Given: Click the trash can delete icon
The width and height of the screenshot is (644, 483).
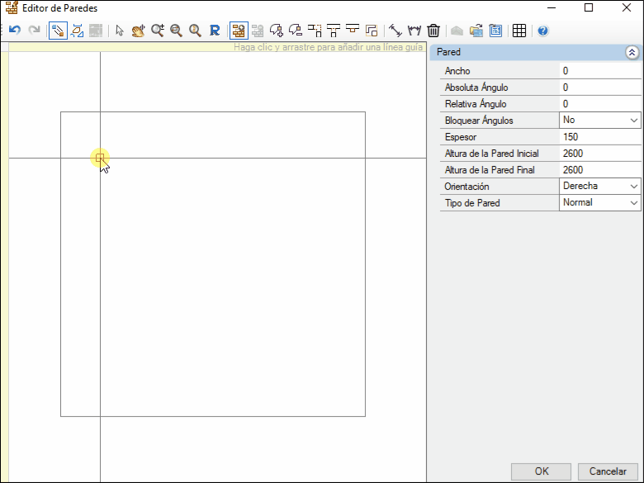Looking at the screenshot, I should coord(433,31).
